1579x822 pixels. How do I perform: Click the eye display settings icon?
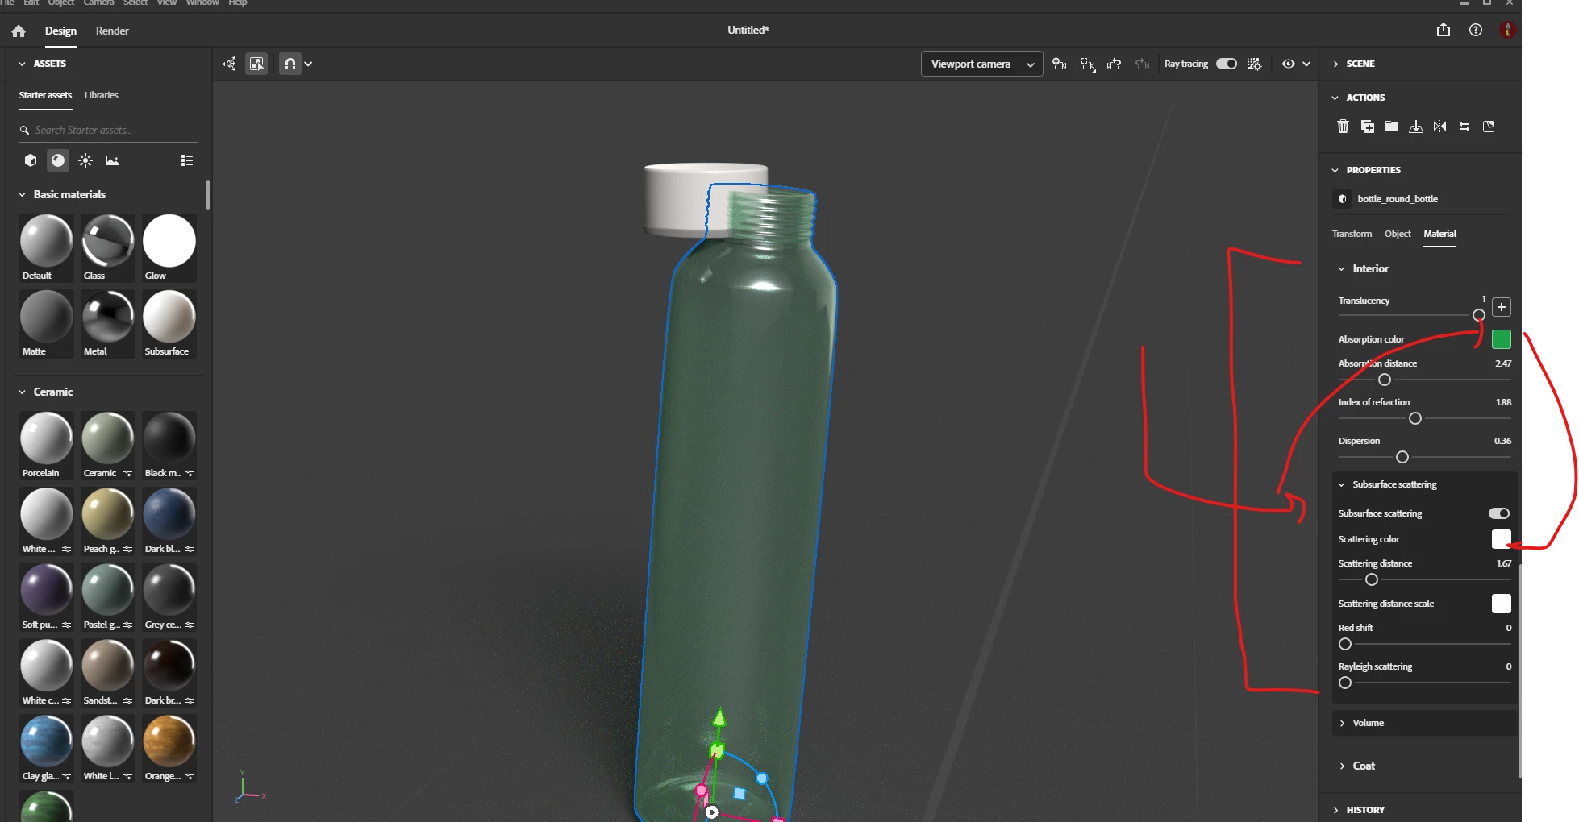pyautogui.click(x=1289, y=64)
